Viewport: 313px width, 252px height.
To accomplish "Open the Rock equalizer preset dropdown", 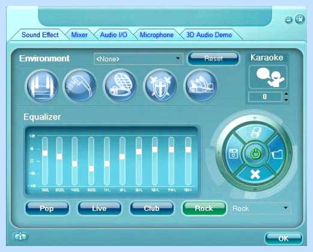I will click(260, 209).
